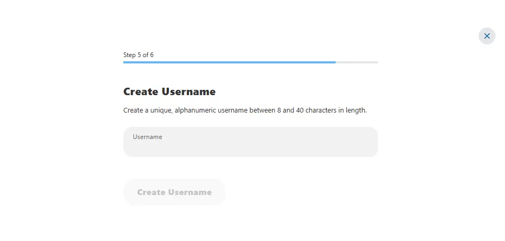This screenshot has width=505, height=241.
Task: Close the signup dialog with the X icon
Action: (486, 36)
